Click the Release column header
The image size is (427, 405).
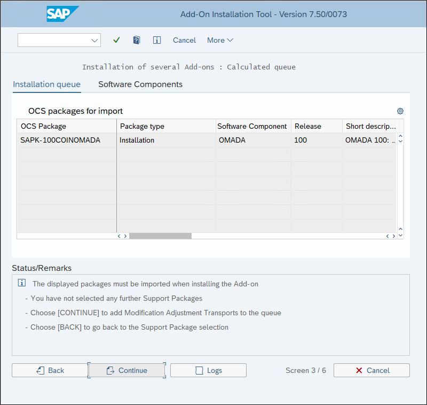coord(317,126)
